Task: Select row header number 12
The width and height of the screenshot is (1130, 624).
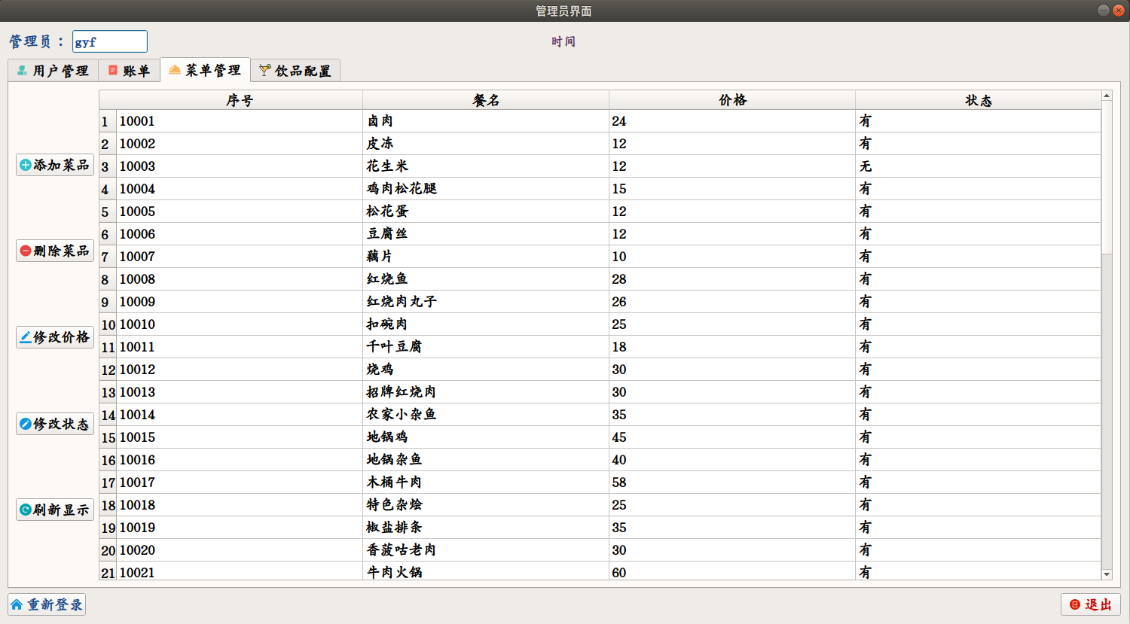Action: pyautogui.click(x=108, y=370)
